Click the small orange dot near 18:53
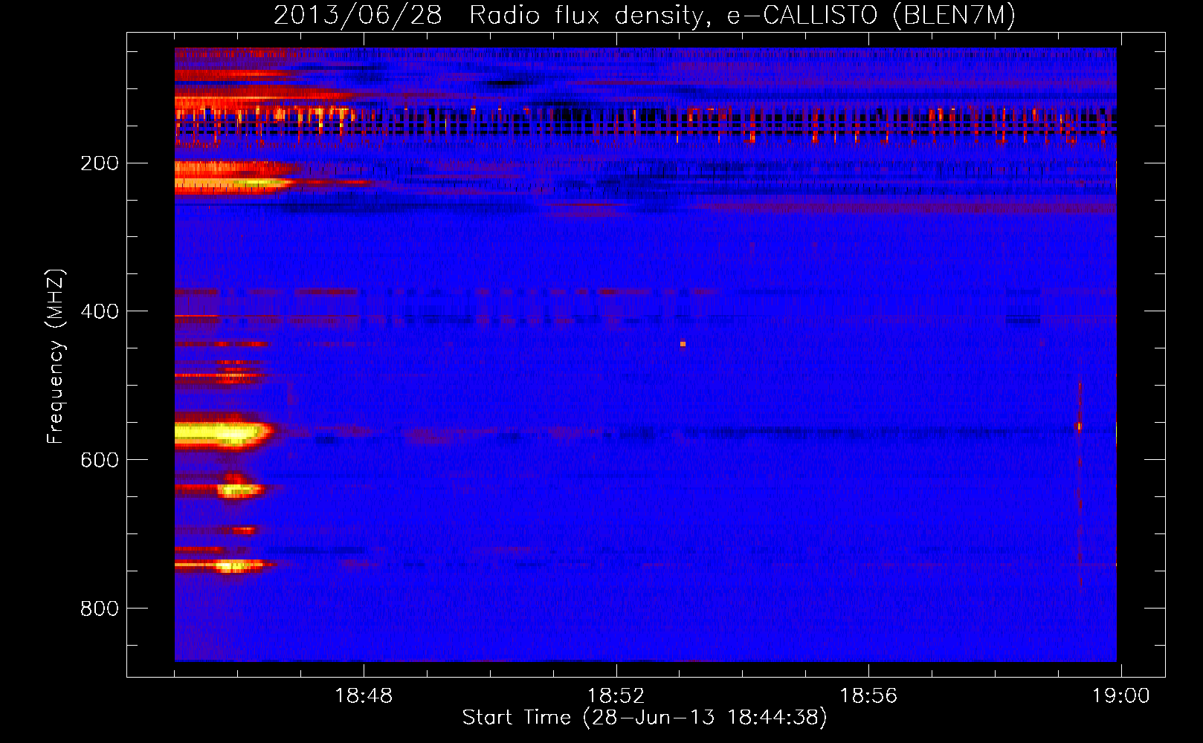The width and height of the screenshot is (1203, 743). (683, 344)
